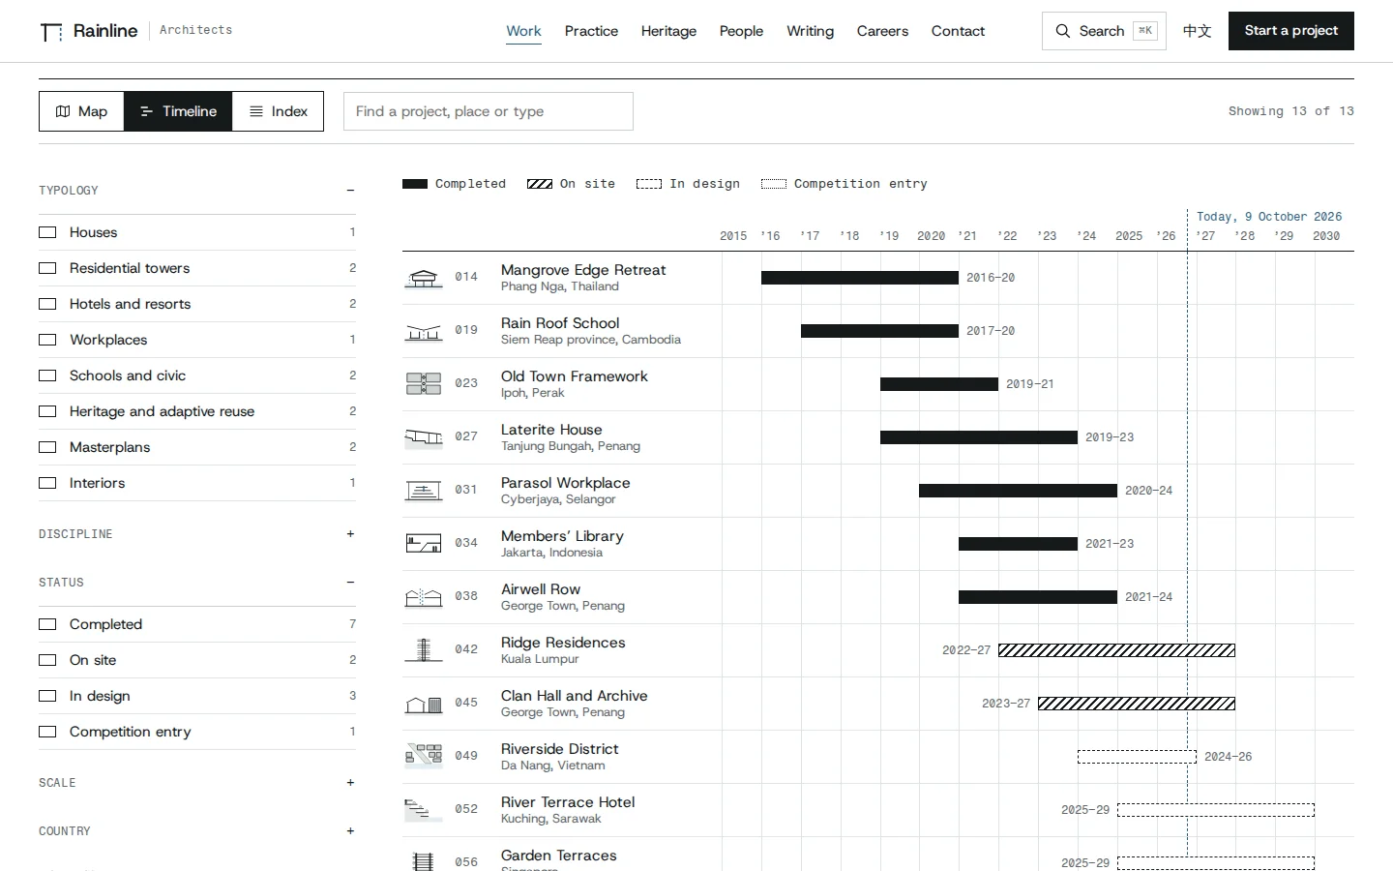Click the In design dashed legend swatch
Viewport: 1393px width, 871px height.
click(x=649, y=184)
